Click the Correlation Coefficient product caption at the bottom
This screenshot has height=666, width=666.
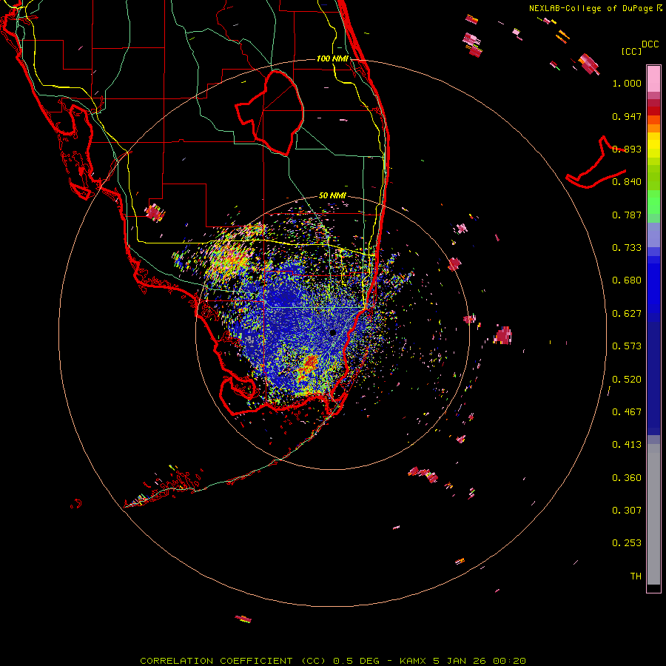[x=333, y=661]
